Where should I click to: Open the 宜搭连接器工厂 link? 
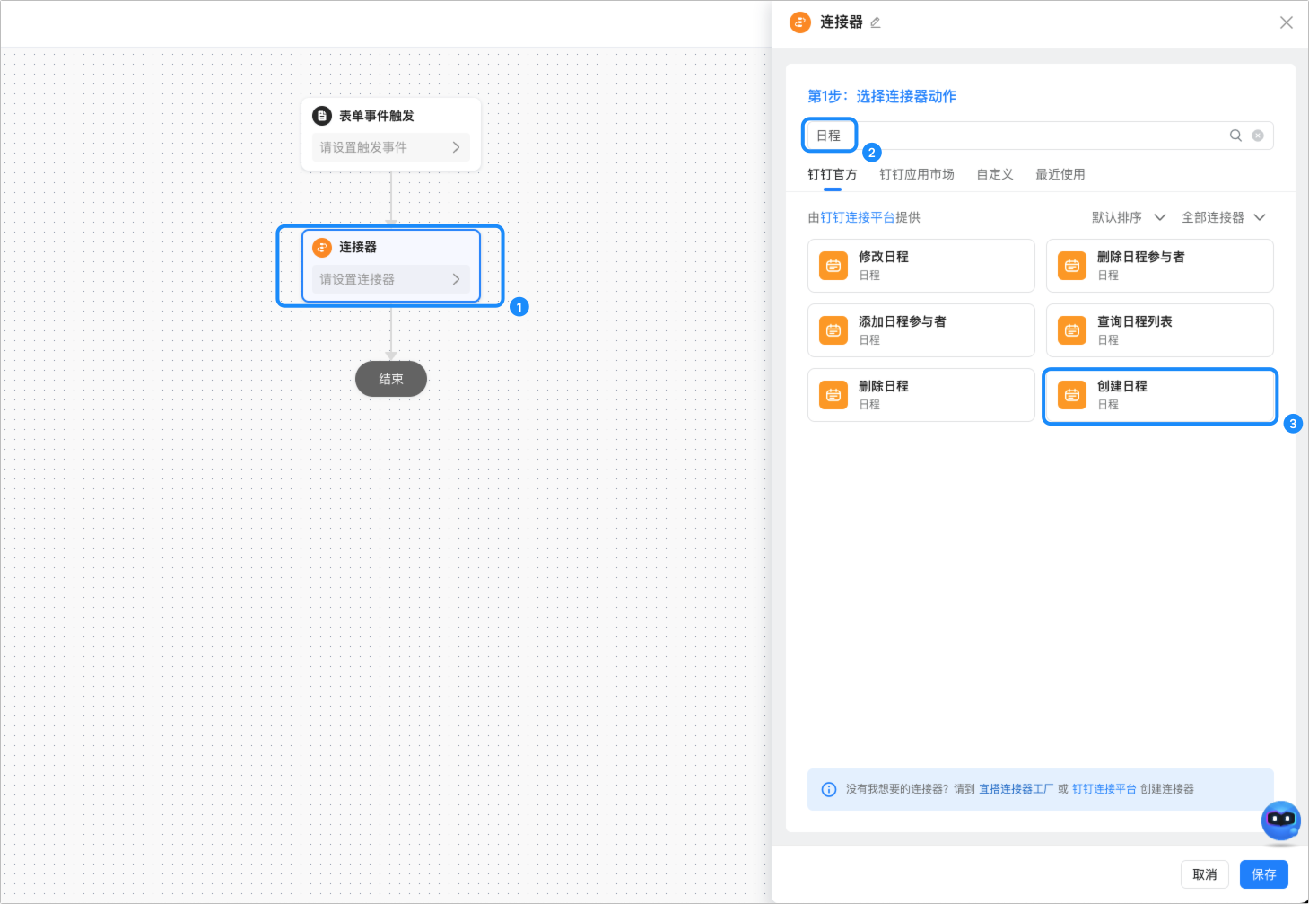tap(1016, 789)
